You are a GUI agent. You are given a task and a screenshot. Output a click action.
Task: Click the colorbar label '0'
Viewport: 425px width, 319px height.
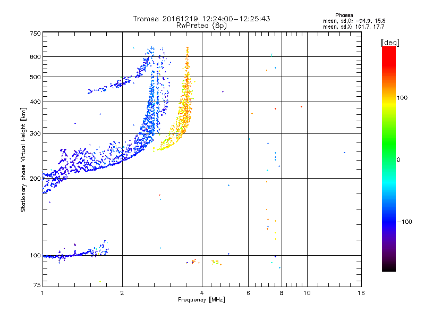398,160
